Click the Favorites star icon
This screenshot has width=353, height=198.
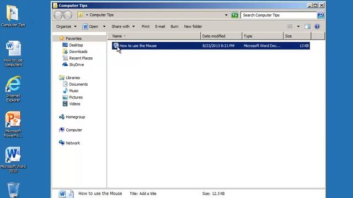61,38
